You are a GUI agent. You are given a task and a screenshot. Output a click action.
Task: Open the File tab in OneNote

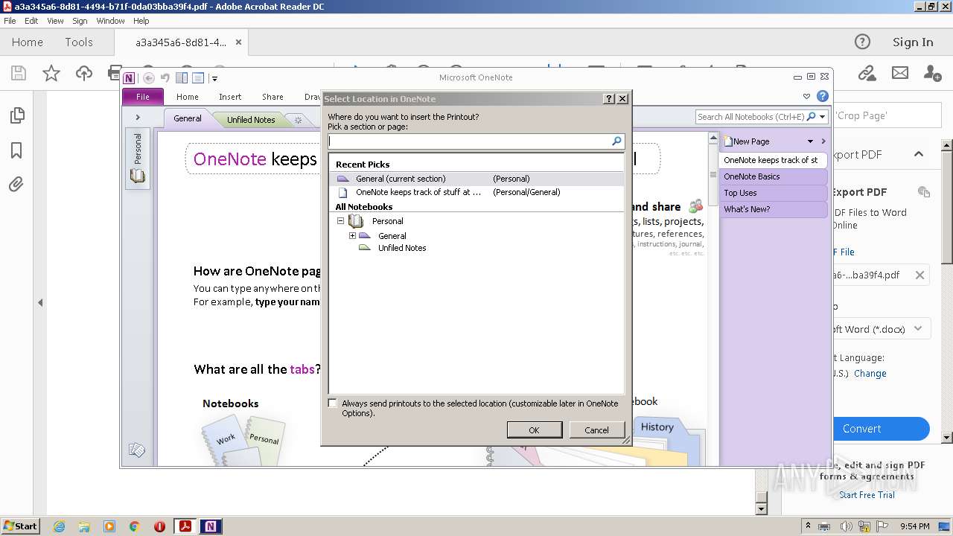(143, 97)
